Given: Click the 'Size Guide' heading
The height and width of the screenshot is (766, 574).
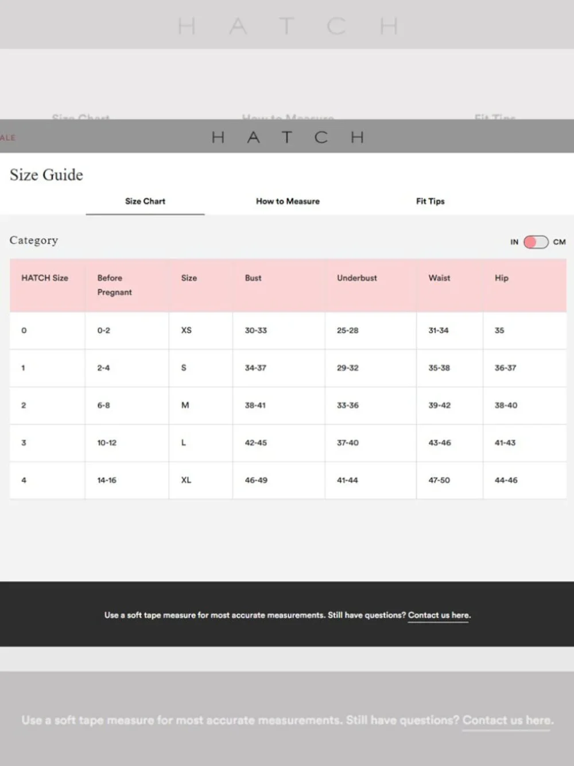Looking at the screenshot, I should tap(46, 175).
